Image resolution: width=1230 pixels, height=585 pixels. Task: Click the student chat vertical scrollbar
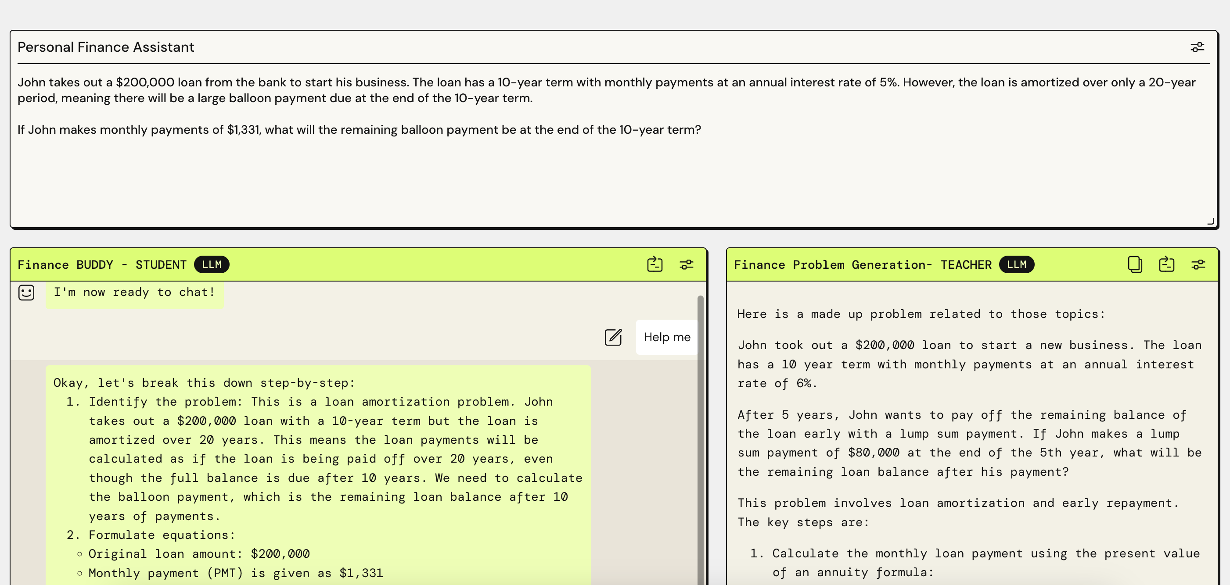click(x=700, y=429)
